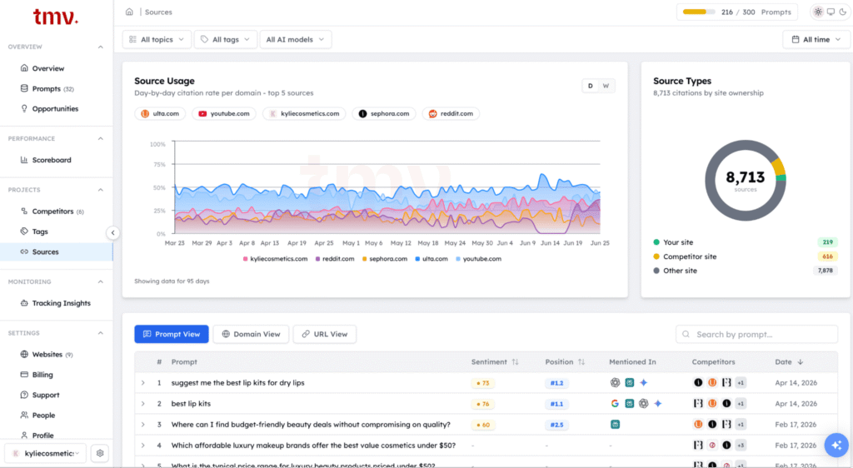Open the All AI models dropdown
Image resolution: width=853 pixels, height=468 pixels.
(296, 40)
